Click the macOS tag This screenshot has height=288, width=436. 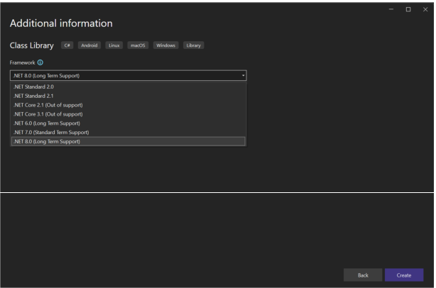tap(138, 45)
